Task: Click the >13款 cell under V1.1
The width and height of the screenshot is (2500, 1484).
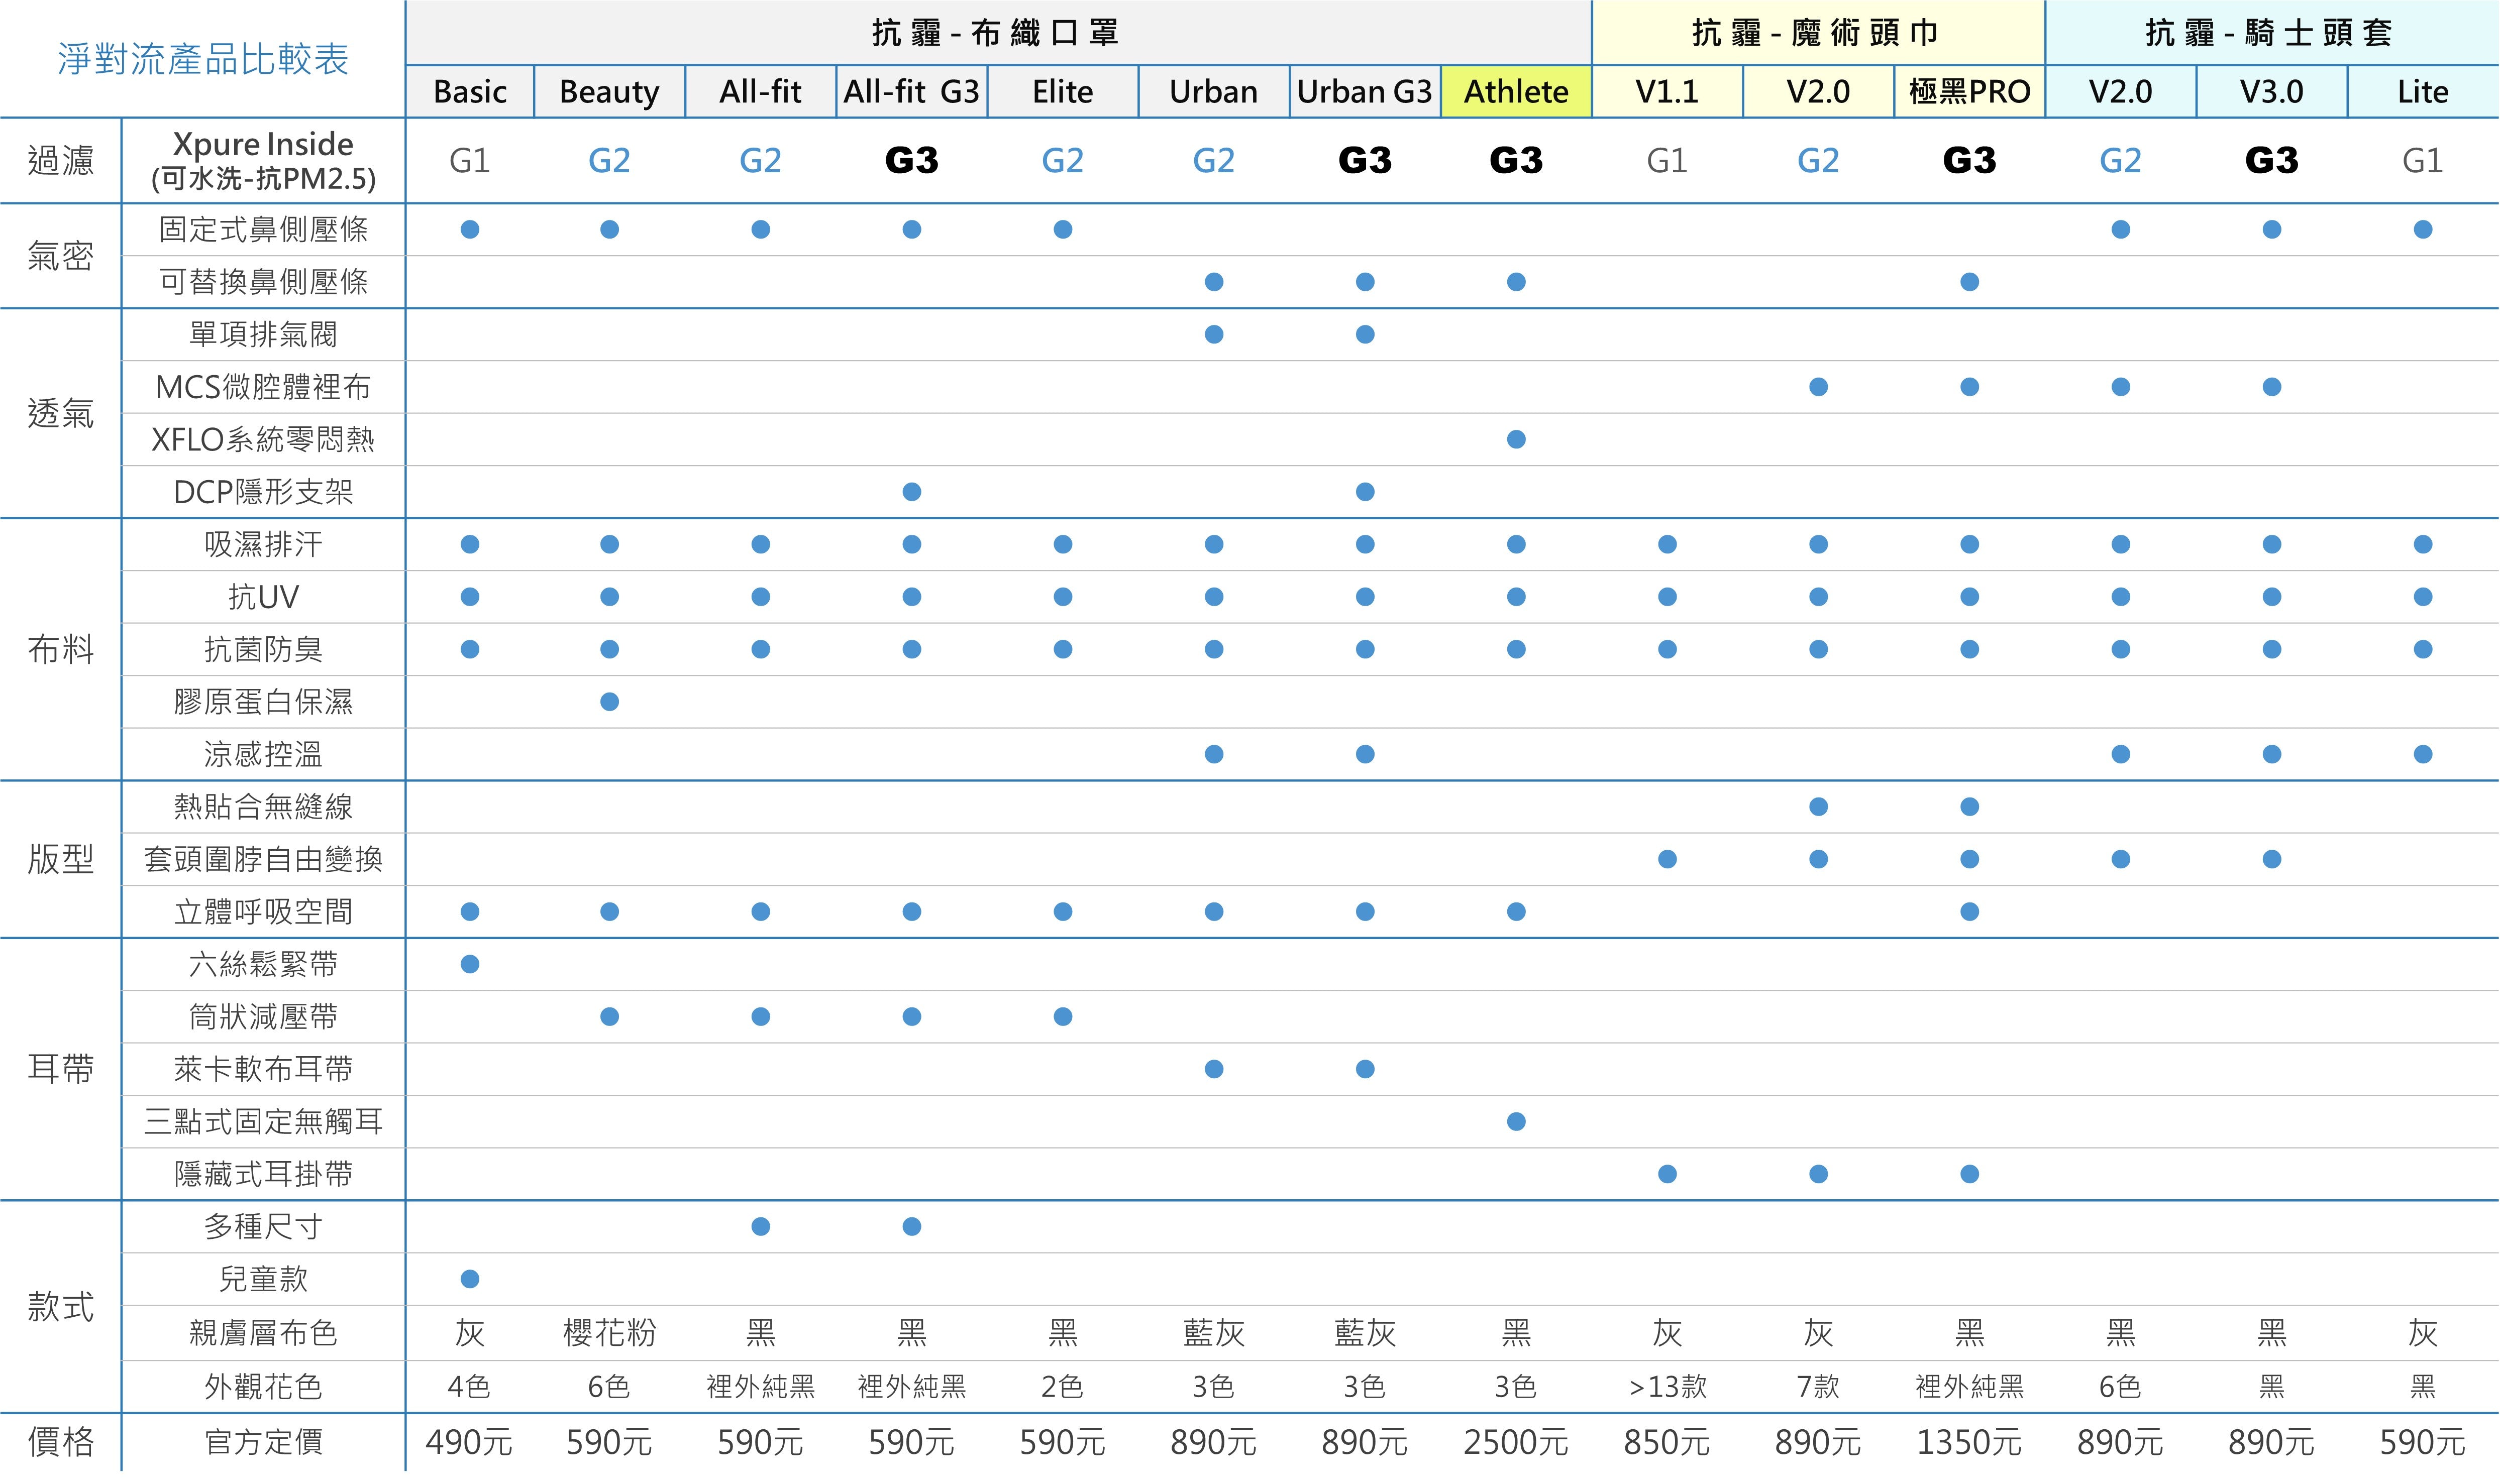Action: [x=1666, y=1387]
